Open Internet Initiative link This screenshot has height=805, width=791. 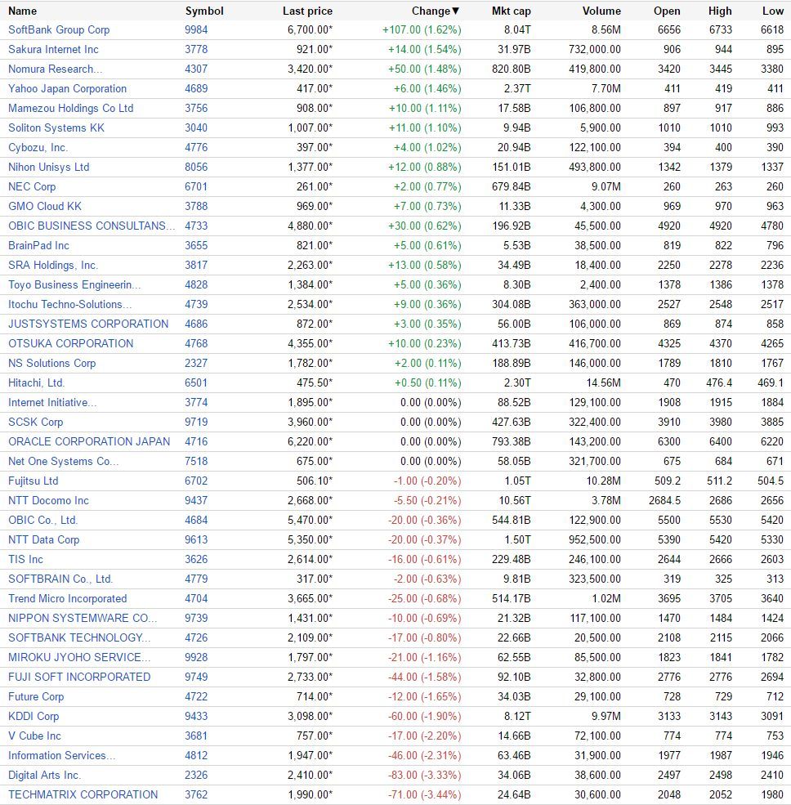tap(52, 402)
